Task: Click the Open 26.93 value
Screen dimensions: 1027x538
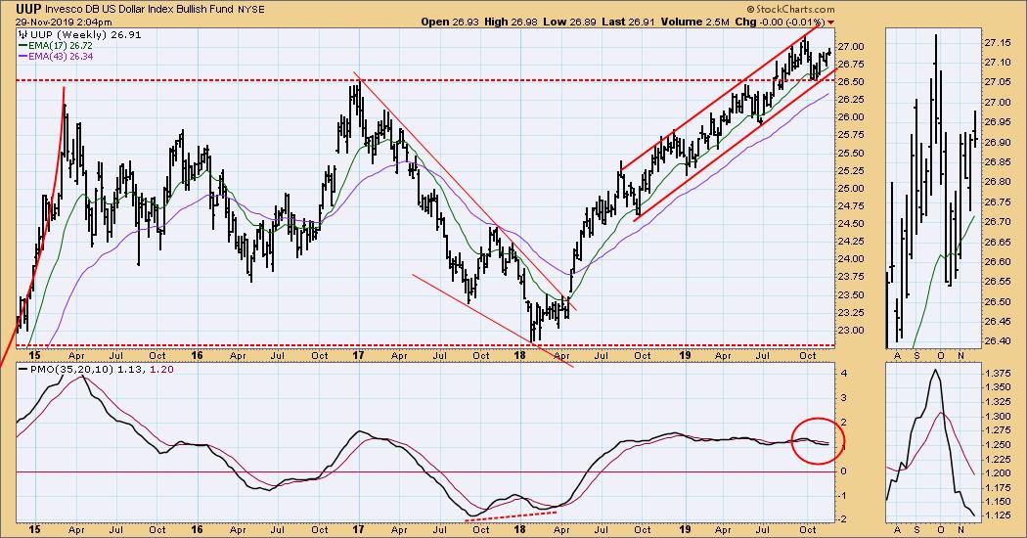Action: pos(451,22)
